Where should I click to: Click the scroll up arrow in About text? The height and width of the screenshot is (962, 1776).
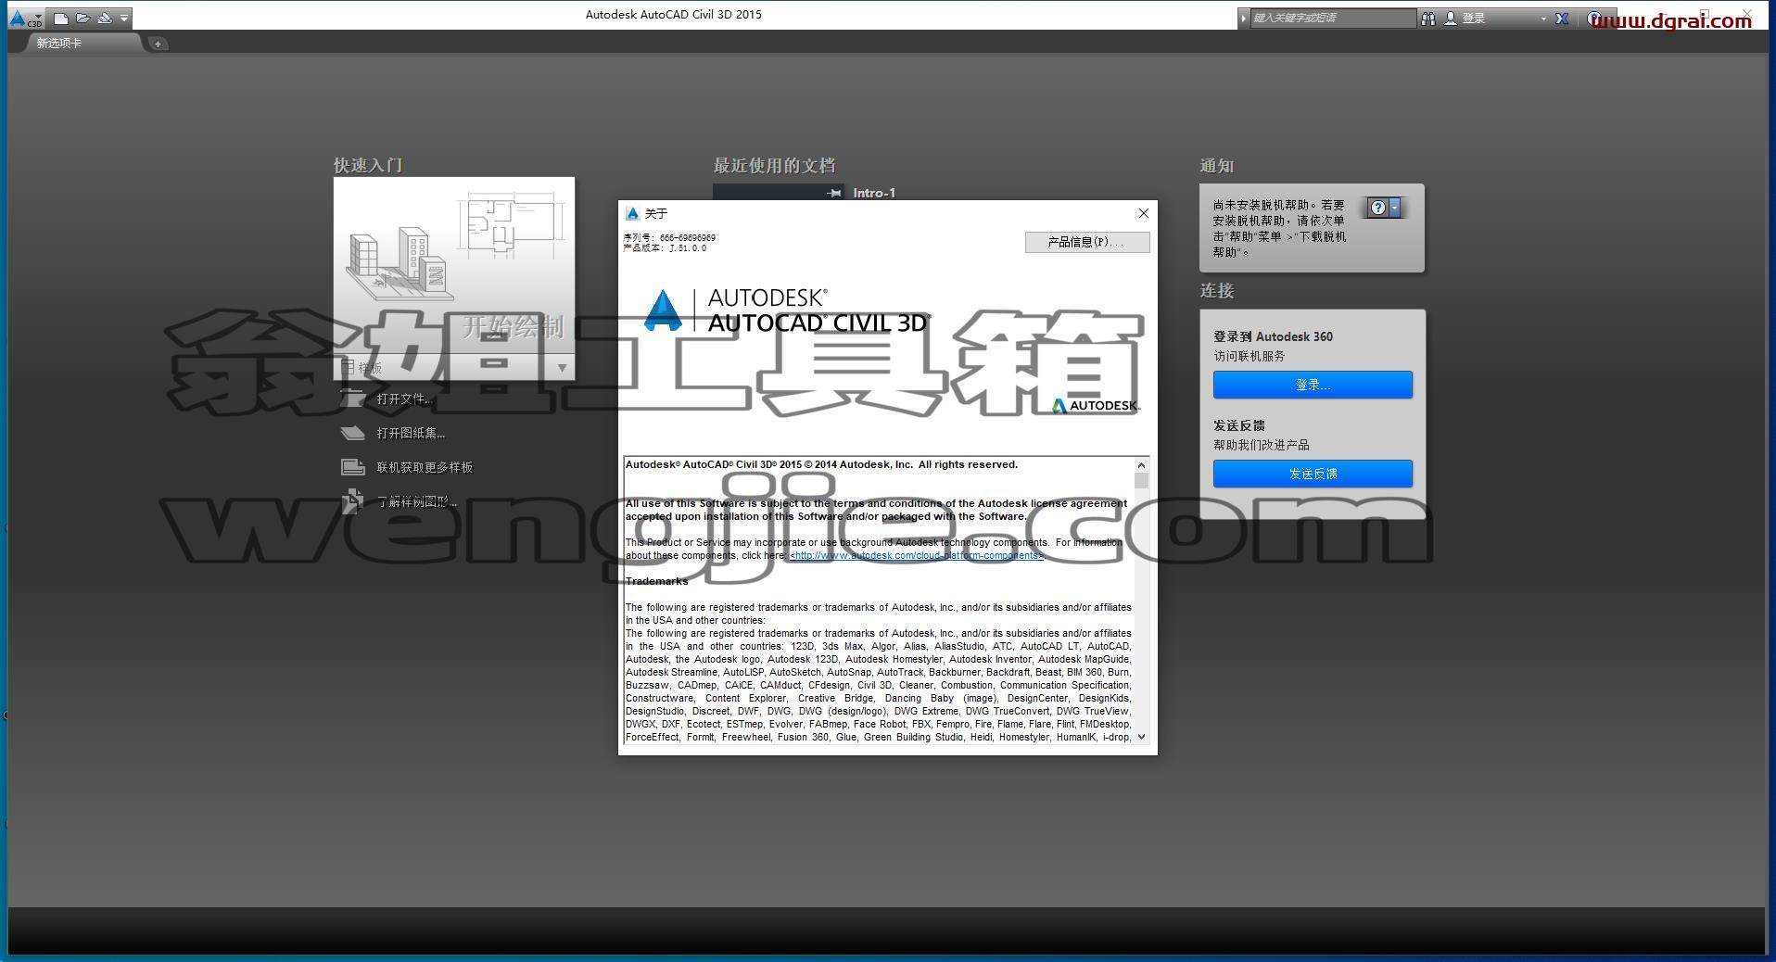tap(1141, 465)
